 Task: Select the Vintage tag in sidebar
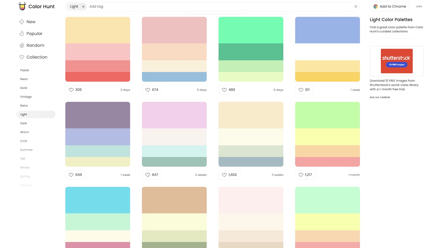[26, 97]
